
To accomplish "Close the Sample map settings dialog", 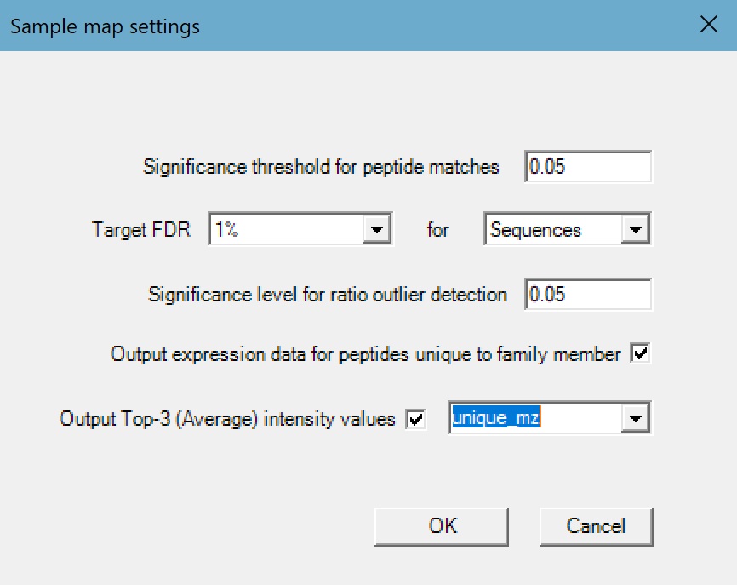I will point(708,25).
